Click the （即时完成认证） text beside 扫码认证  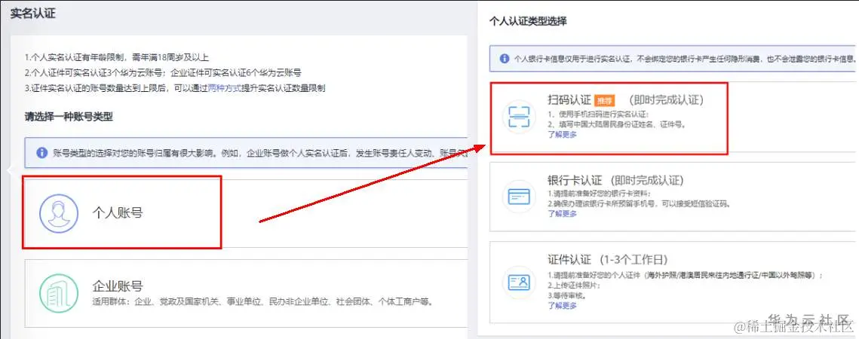(666, 100)
